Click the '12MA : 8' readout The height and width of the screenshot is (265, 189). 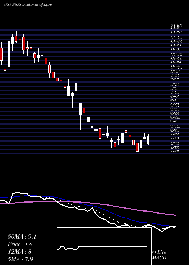20,252
